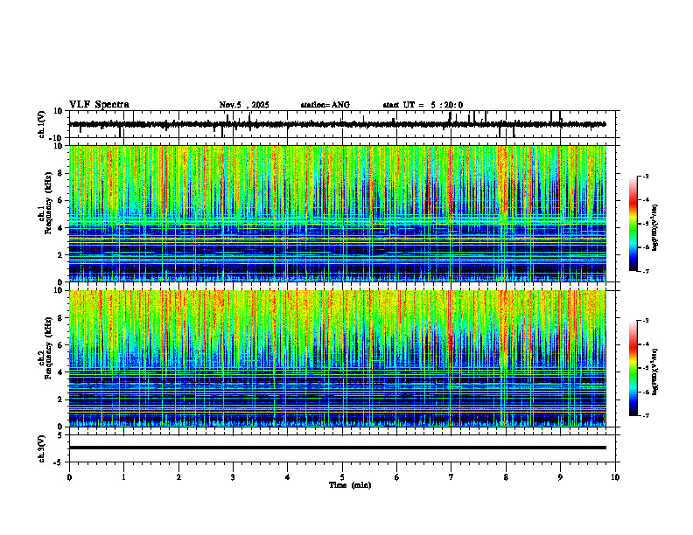This screenshot has width=693, height=535.
Task: Click time-axis tick label "7"
Action: tap(451, 477)
